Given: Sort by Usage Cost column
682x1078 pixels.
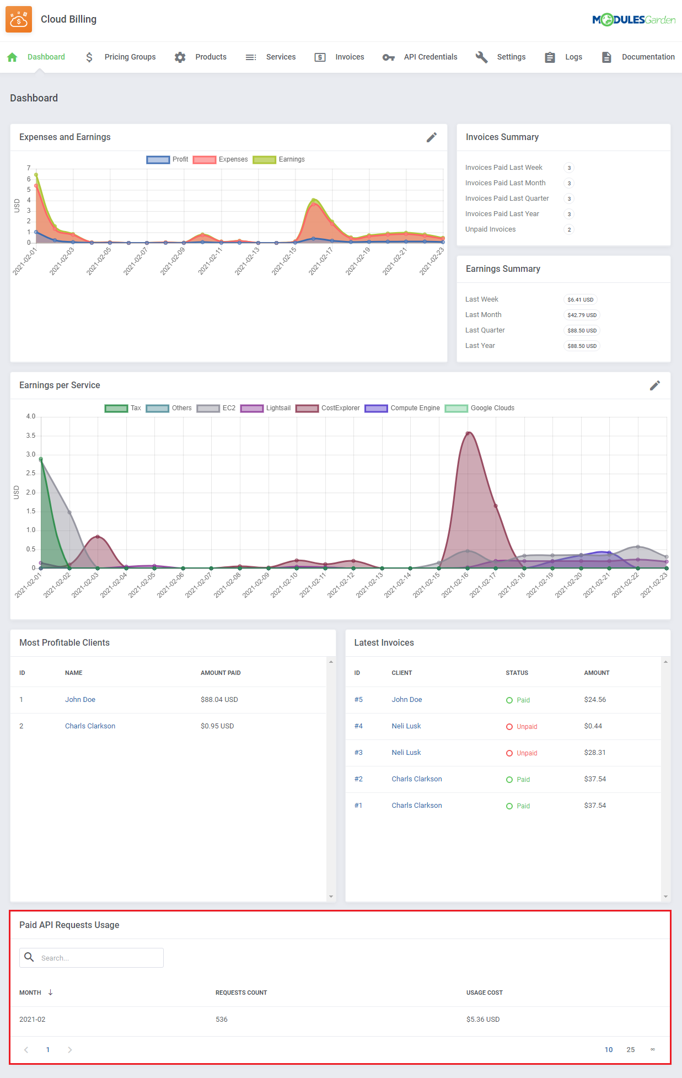Looking at the screenshot, I should [x=485, y=993].
